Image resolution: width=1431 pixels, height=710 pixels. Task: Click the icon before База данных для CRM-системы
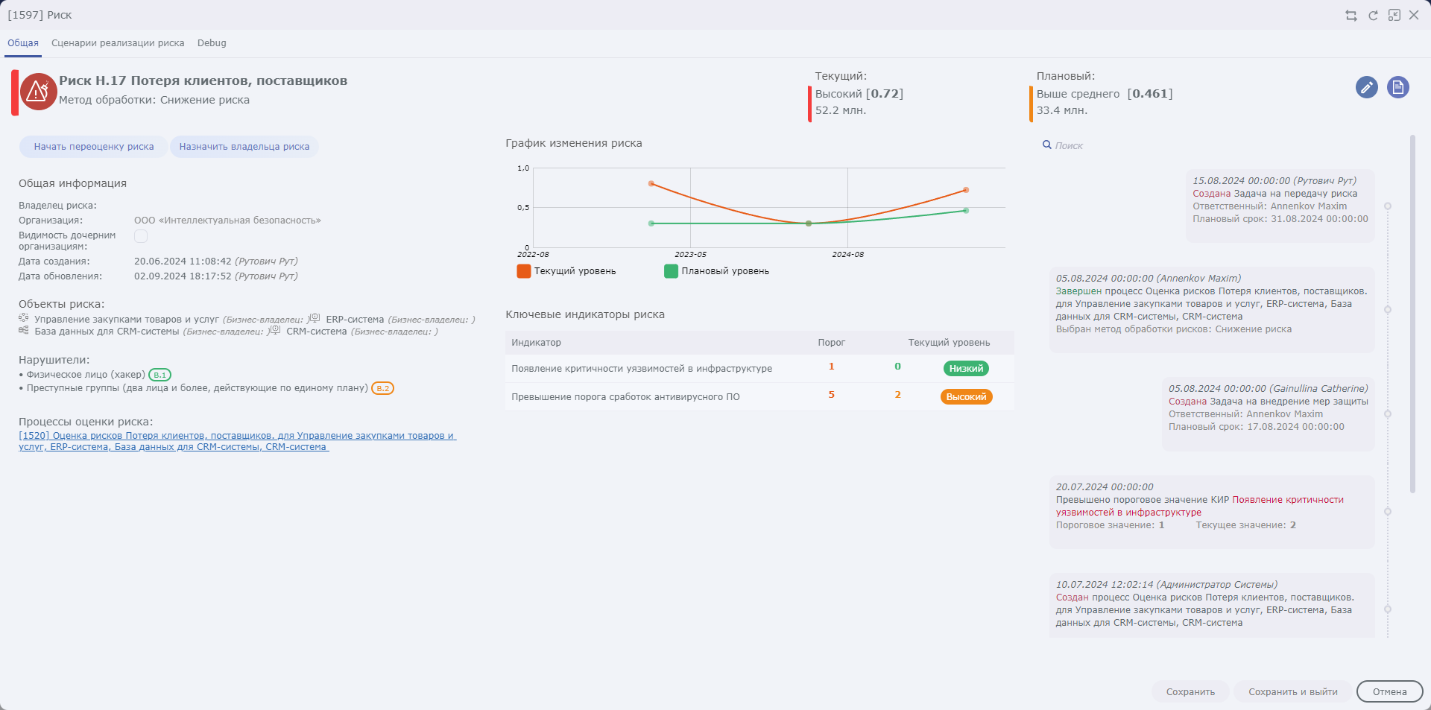click(24, 331)
